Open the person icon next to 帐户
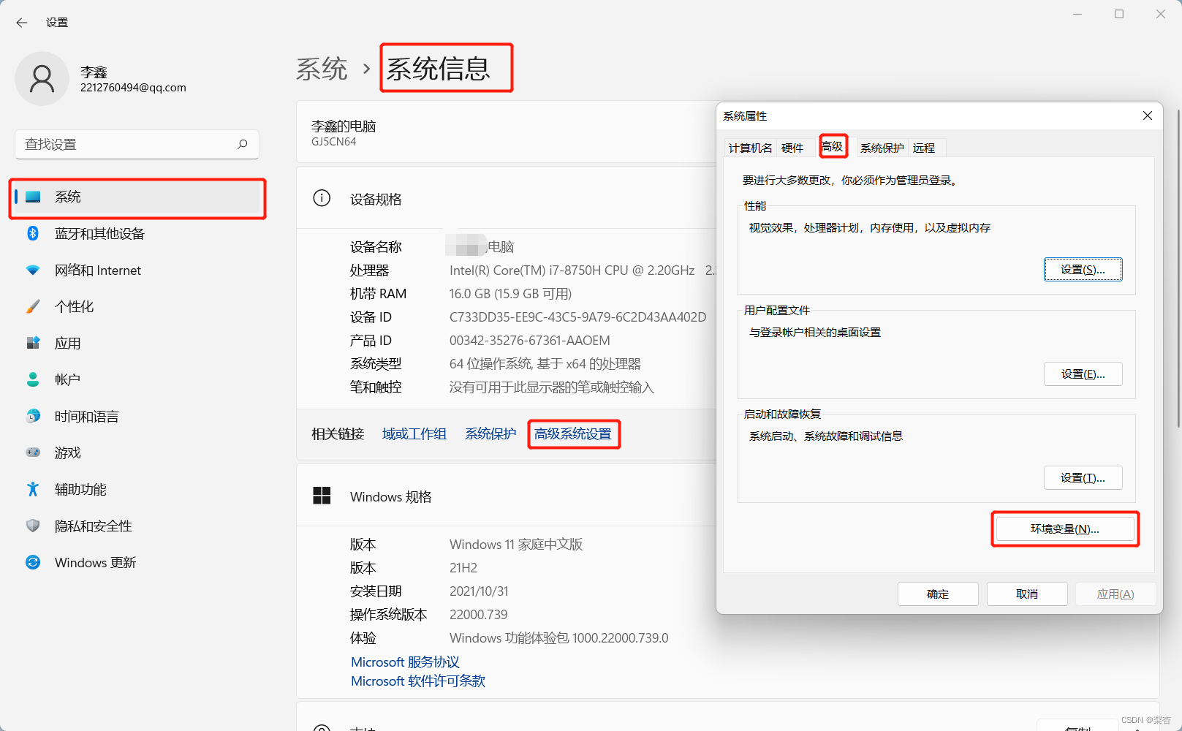The height and width of the screenshot is (731, 1182). point(33,379)
